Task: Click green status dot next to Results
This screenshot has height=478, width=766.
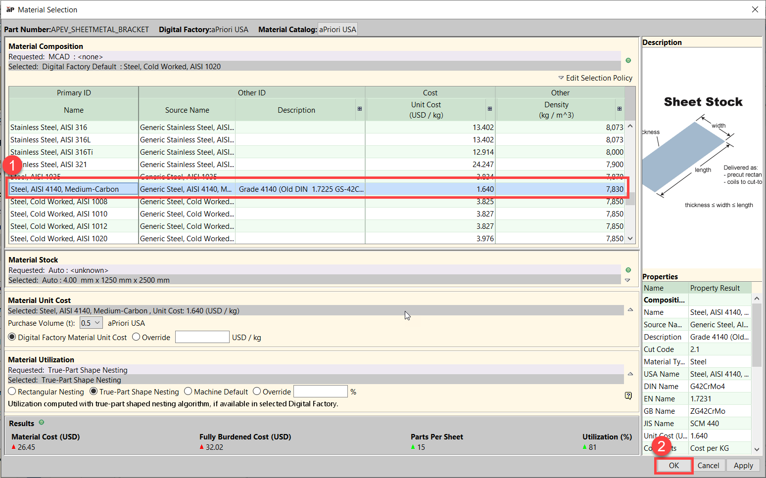Action: coord(42,423)
